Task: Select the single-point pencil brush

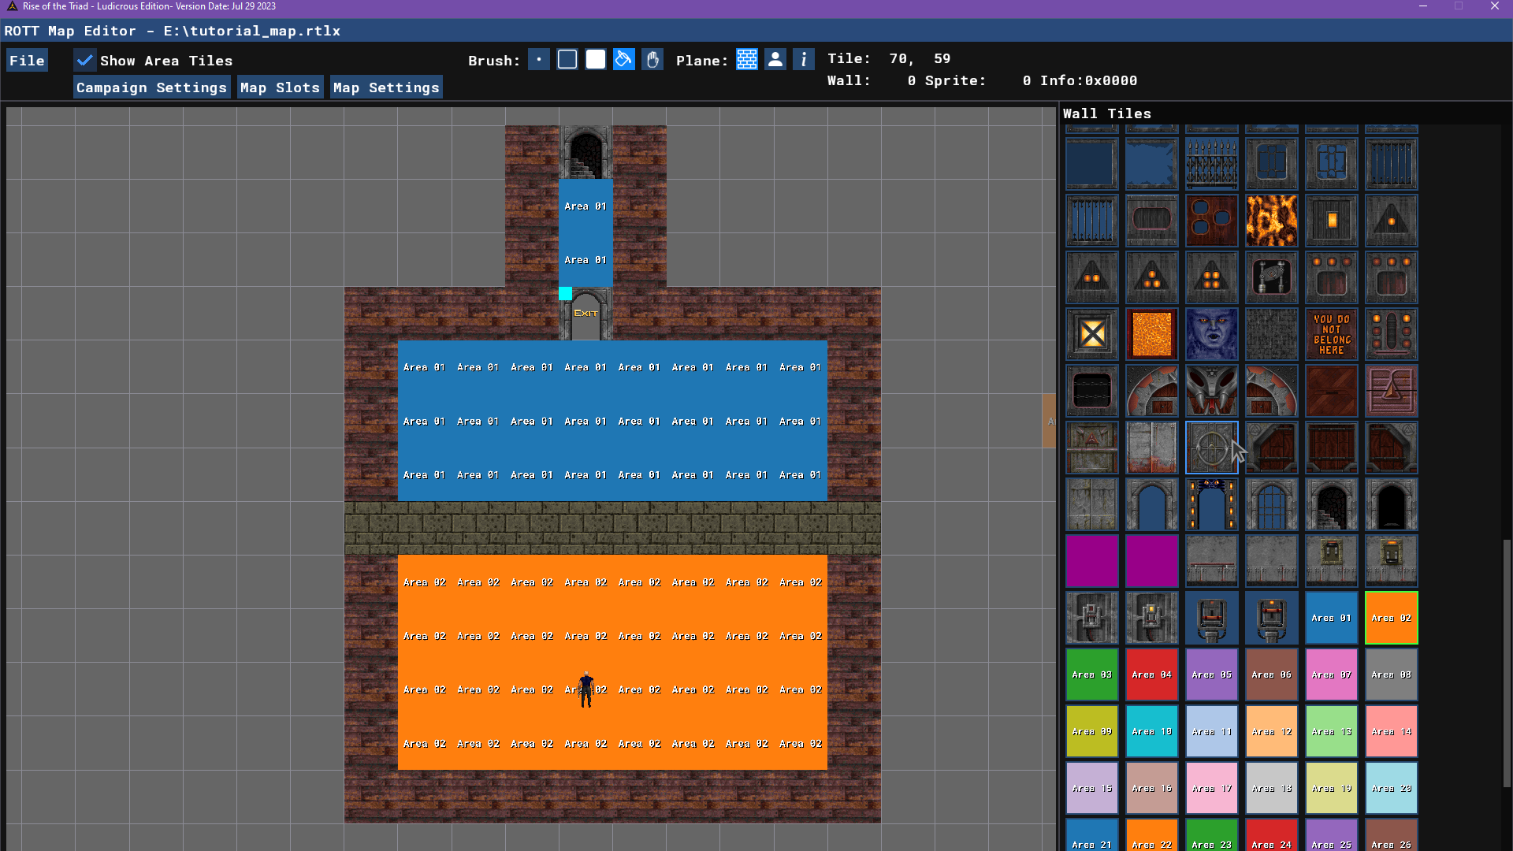Action: 539,60
